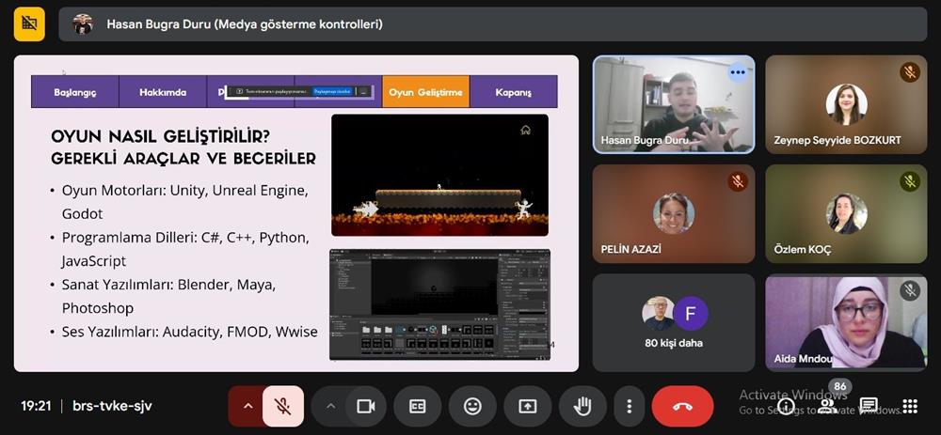Viewport: 941px width, 435px height.
Task: Select Zeynep Seyyide BOZKURT's profile picture
Action: (846, 104)
